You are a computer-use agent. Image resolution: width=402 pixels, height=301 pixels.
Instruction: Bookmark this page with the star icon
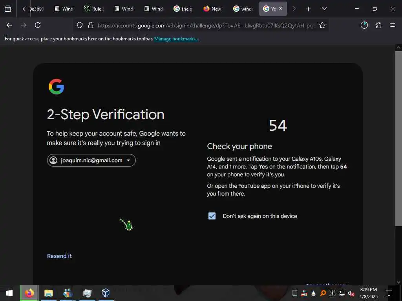tap(322, 25)
